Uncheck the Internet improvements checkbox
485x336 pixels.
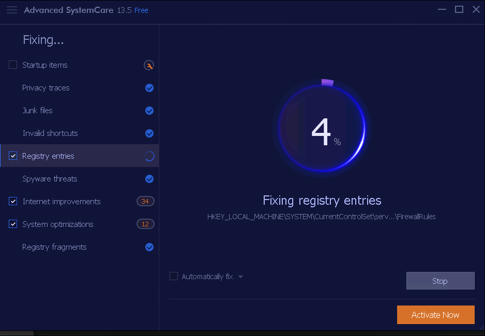13,201
